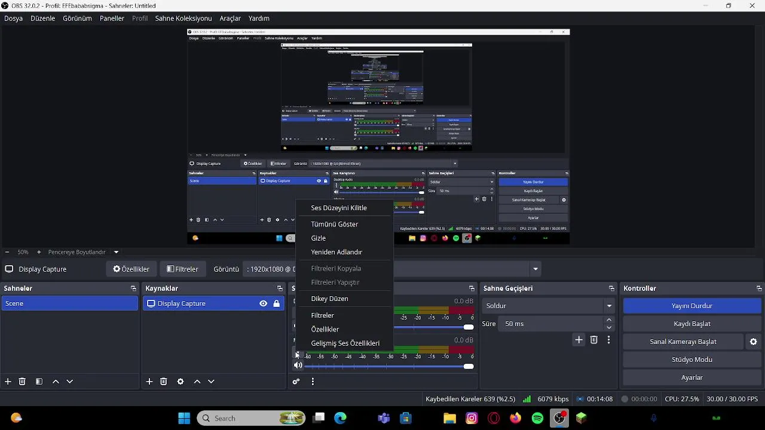The width and height of the screenshot is (765, 430).
Task: Click the Süre 50 ms field
Action: (x=550, y=324)
